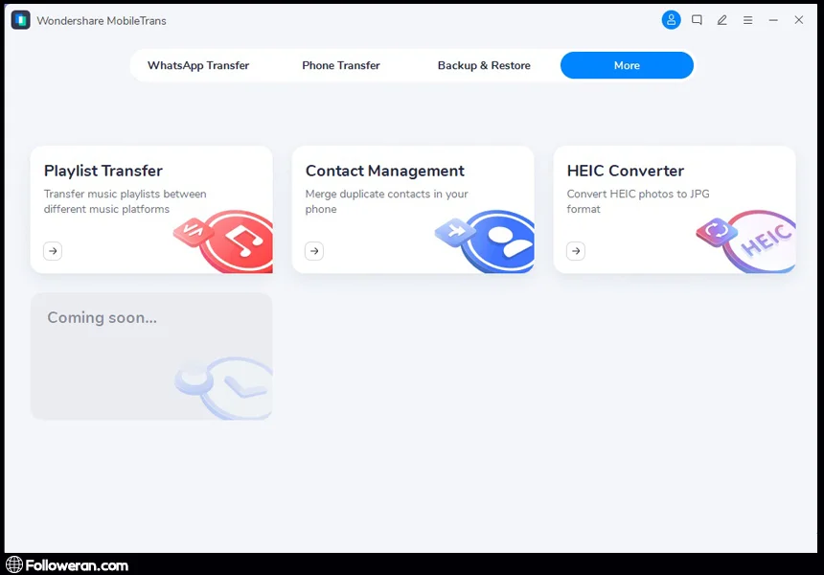824x575 pixels.
Task: Switch to the Phone Transfer tab
Action: point(341,66)
